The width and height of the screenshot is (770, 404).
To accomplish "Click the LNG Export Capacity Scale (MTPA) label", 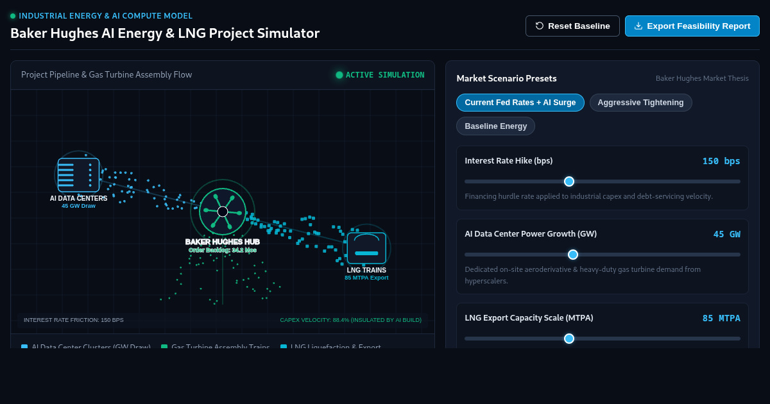I will [529, 318].
